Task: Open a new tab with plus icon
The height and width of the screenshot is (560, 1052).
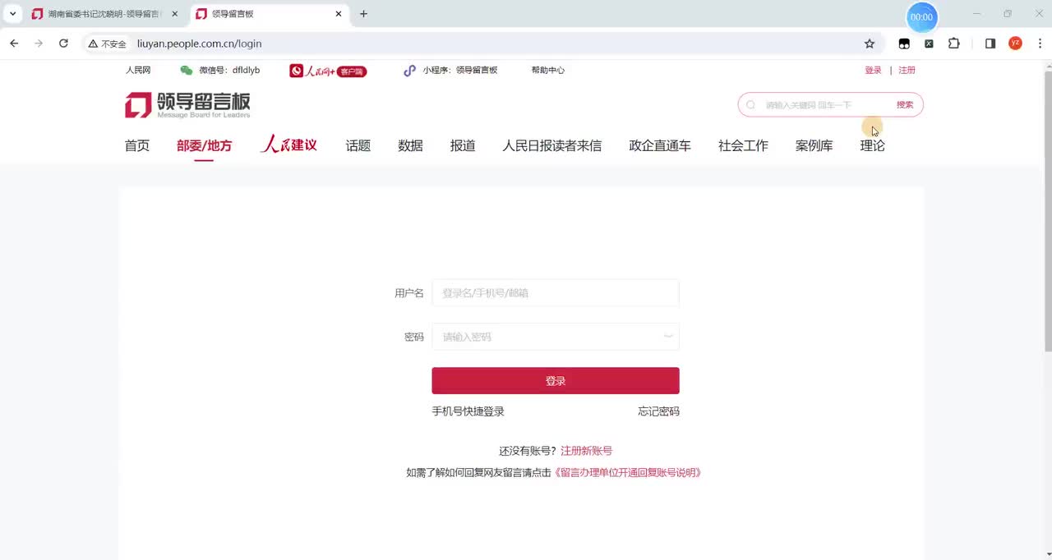Action: [364, 14]
